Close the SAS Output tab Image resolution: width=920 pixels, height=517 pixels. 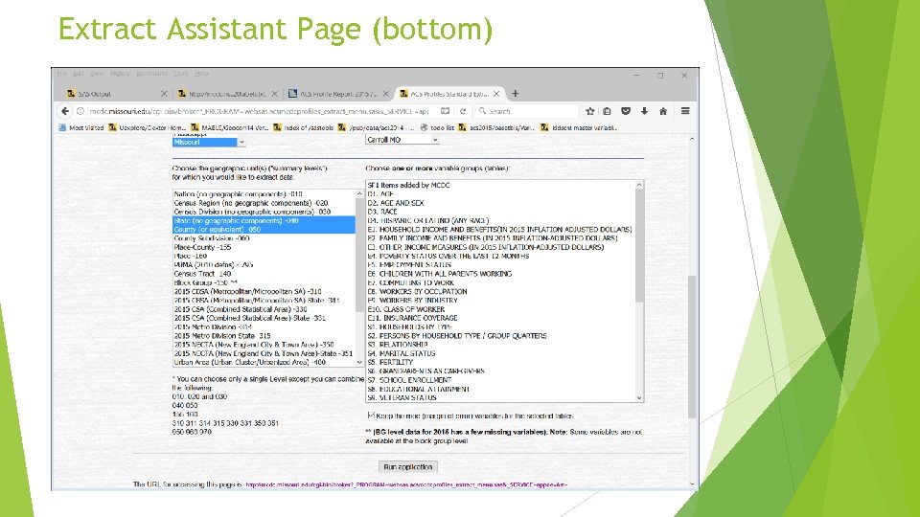click(164, 94)
